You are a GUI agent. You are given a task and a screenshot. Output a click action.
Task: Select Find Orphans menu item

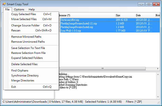[31, 70]
